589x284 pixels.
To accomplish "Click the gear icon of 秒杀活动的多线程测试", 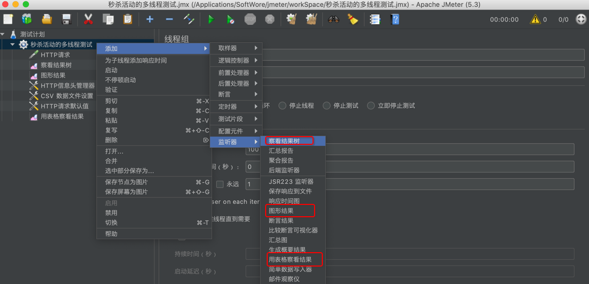I will [23, 44].
